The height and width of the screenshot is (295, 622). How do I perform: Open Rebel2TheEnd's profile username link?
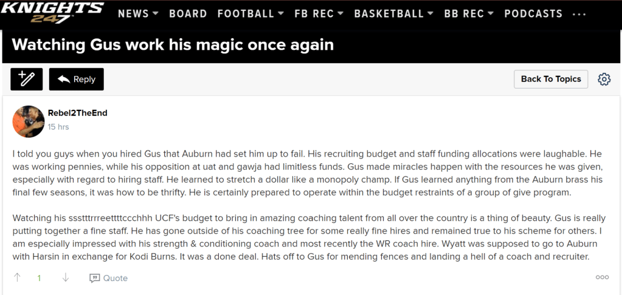tap(77, 113)
